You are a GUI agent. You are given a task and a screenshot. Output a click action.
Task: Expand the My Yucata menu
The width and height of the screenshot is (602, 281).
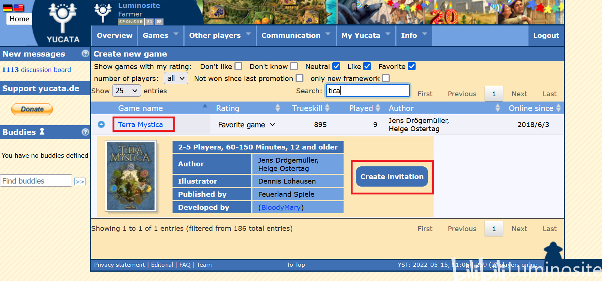point(366,35)
